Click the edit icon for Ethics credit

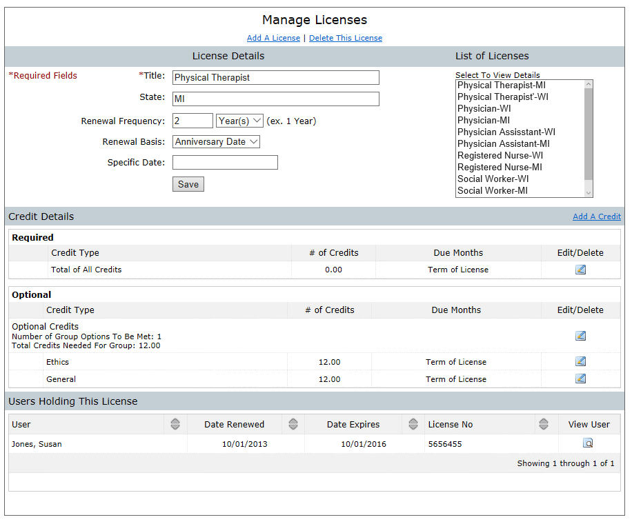(580, 361)
